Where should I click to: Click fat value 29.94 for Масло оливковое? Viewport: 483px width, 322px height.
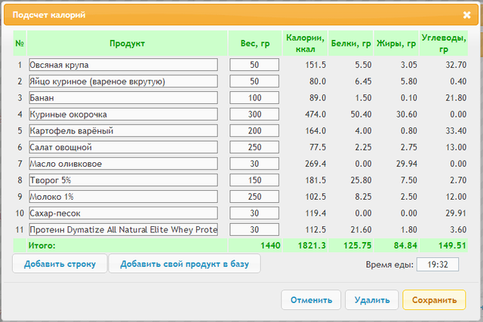click(x=407, y=164)
